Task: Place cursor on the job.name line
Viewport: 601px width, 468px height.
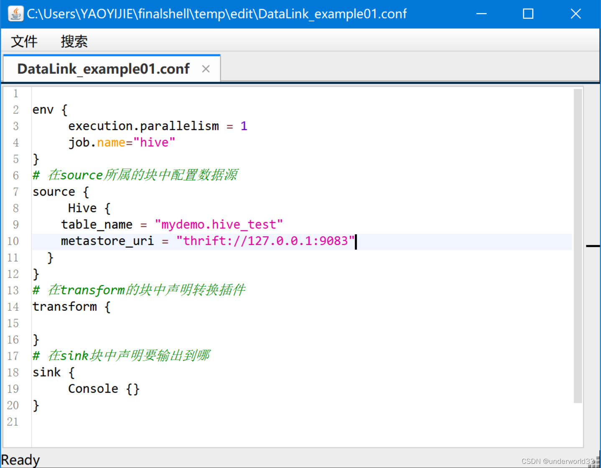Action: [121, 142]
